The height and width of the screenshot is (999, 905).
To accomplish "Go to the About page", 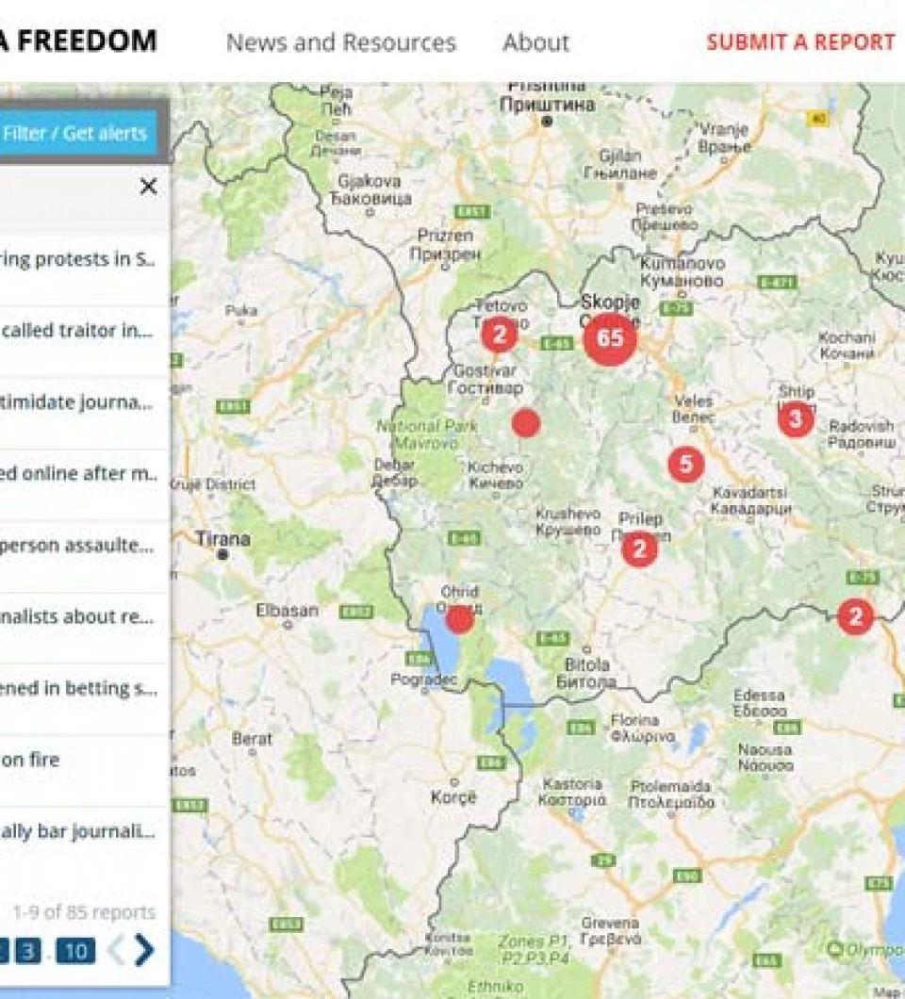I will point(536,42).
